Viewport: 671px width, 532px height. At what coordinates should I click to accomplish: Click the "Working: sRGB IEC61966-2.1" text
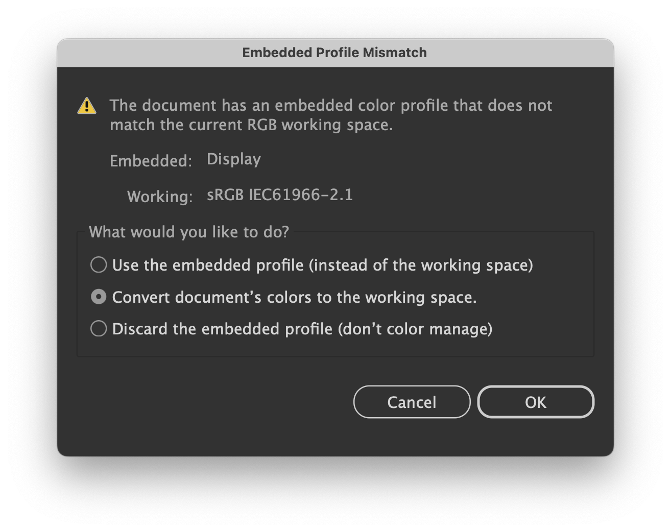(x=240, y=196)
